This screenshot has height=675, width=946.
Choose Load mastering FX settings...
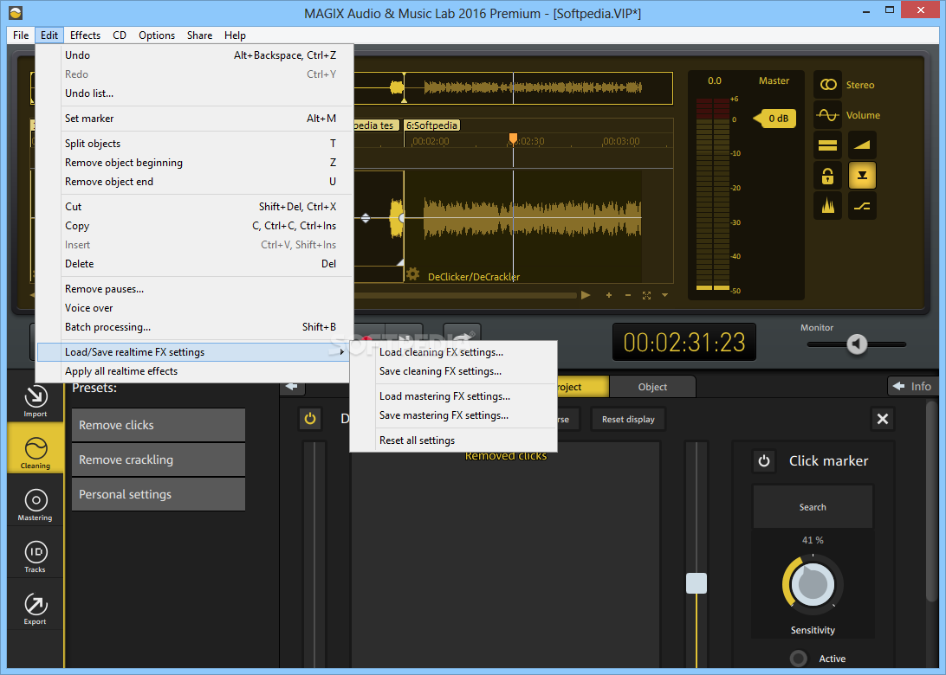click(453, 396)
